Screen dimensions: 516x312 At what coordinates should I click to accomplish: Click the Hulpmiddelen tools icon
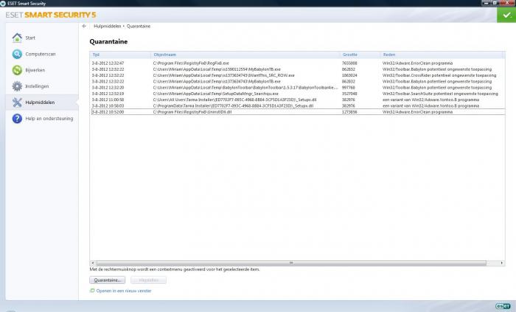coord(17,103)
